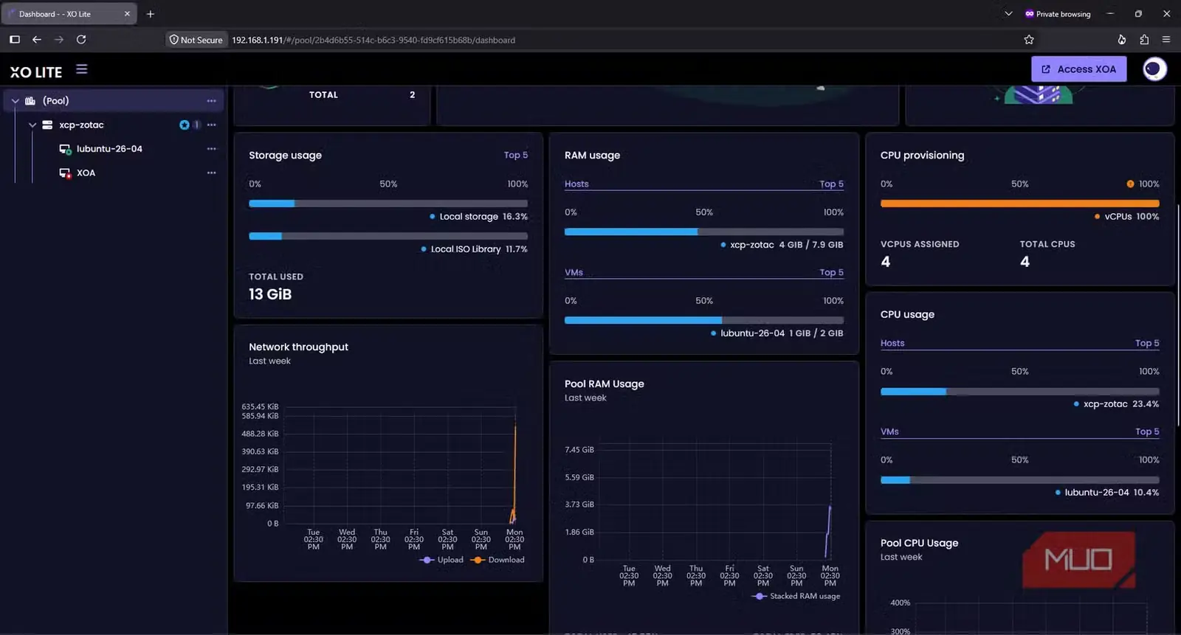
Task: Open a new browser tab
Action: point(151,14)
